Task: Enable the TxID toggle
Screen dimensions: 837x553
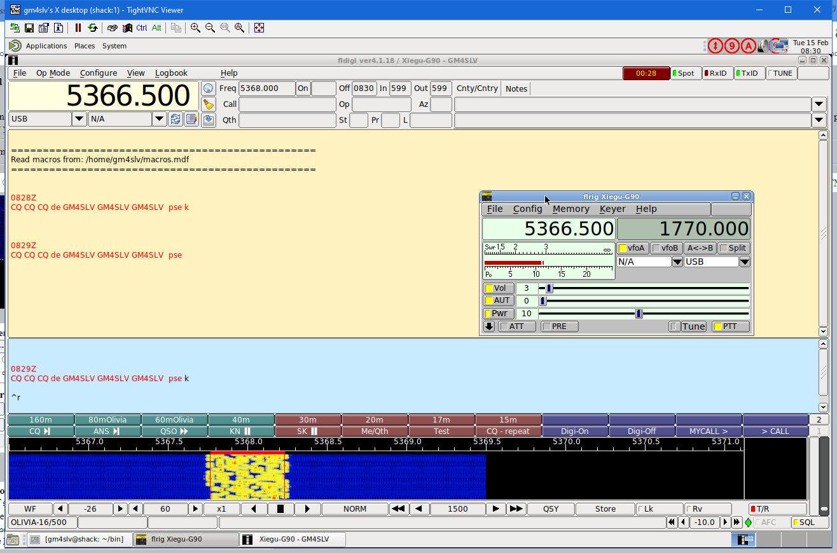Action: coord(749,73)
